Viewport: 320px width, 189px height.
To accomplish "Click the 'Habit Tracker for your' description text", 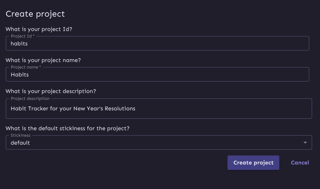I will coord(41,109).
